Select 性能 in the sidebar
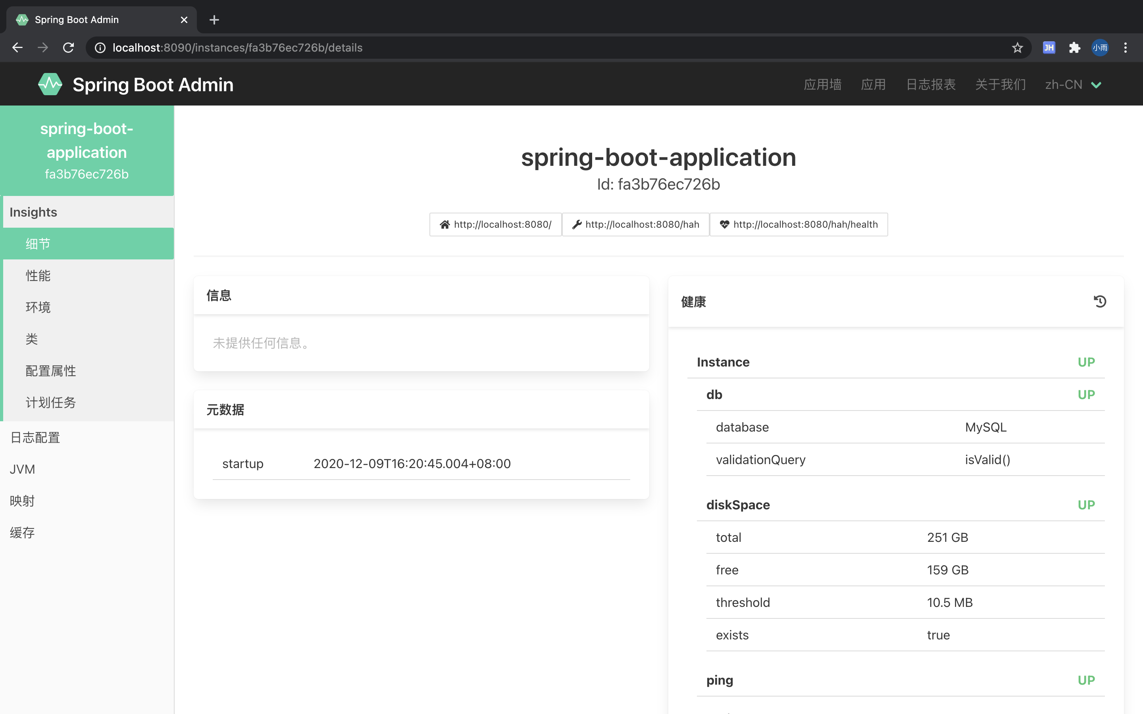 click(x=89, y=275)
